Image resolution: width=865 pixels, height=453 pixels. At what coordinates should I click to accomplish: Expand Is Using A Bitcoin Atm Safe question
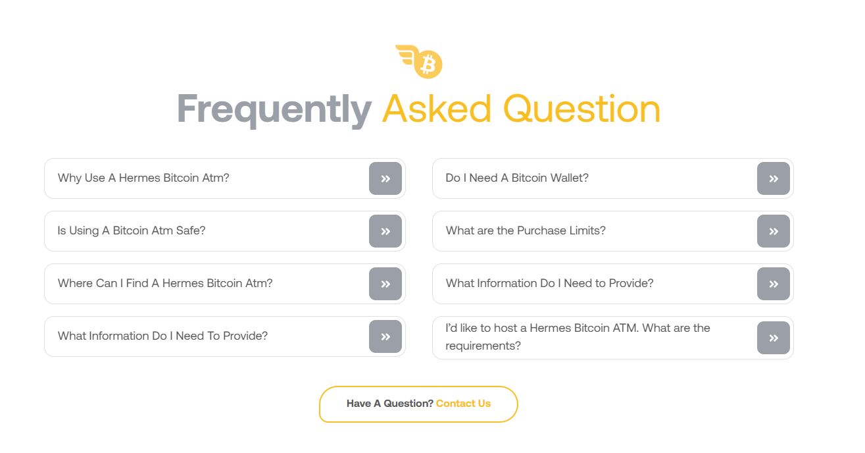(x=132, y=230)
